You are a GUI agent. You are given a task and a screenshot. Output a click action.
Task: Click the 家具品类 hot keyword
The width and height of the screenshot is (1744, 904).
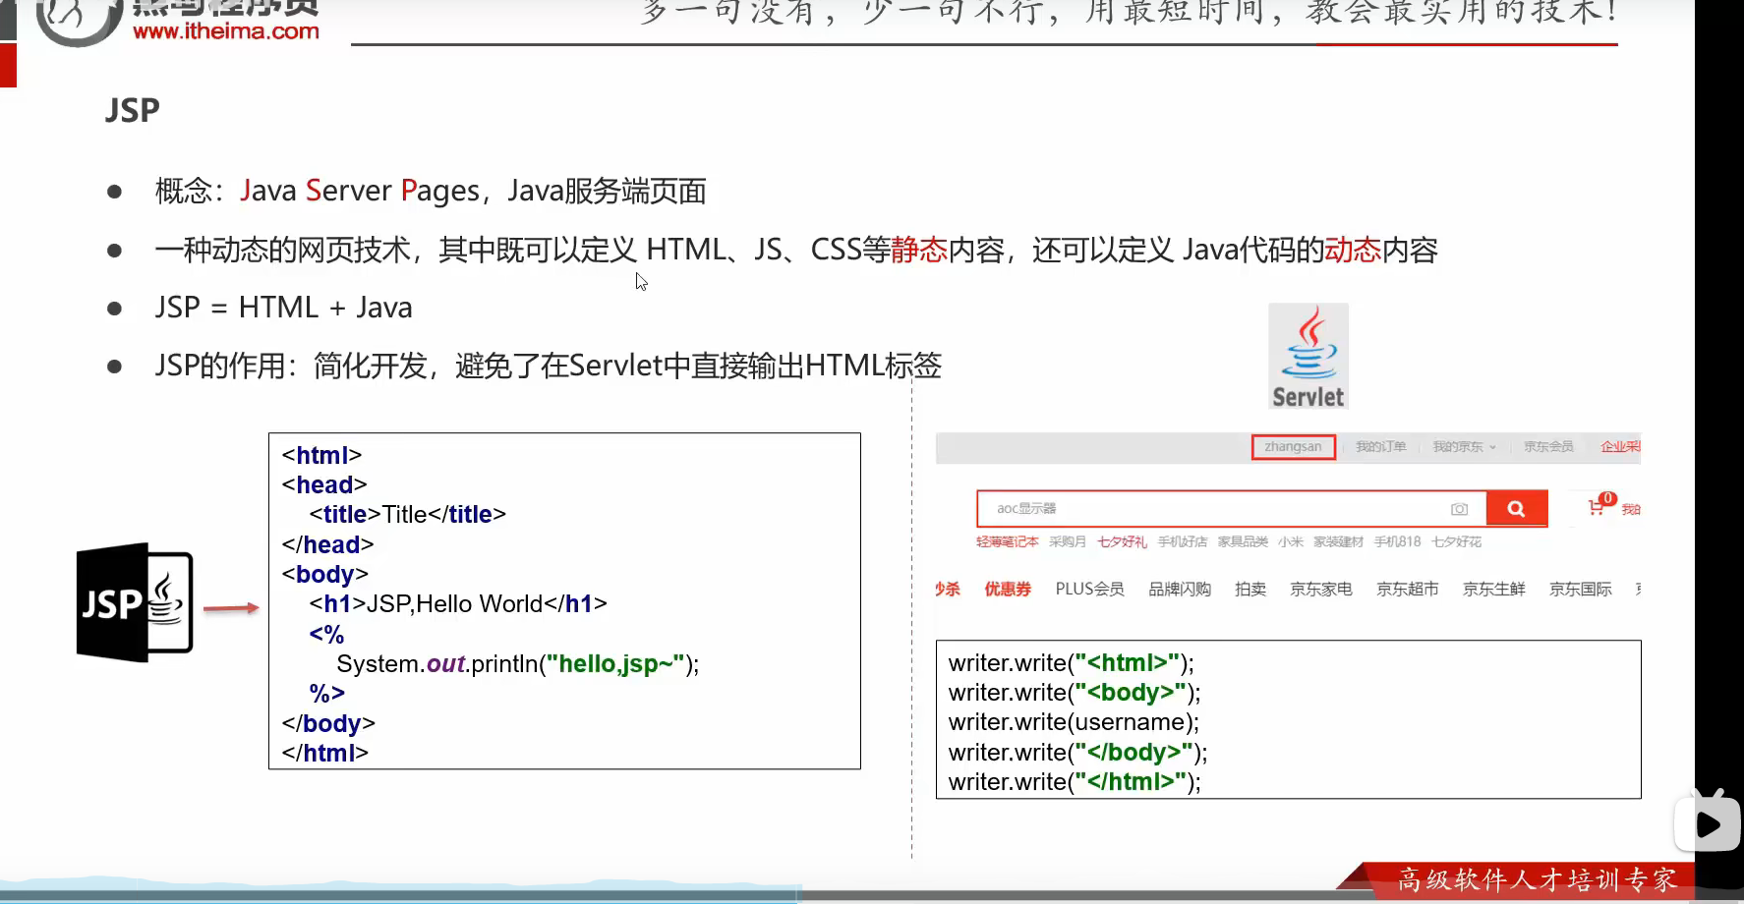[x=1243, y=541]
